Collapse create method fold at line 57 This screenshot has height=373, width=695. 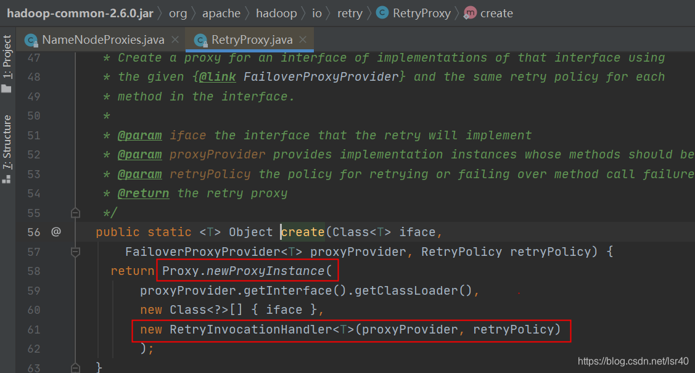tap(75, 252)
